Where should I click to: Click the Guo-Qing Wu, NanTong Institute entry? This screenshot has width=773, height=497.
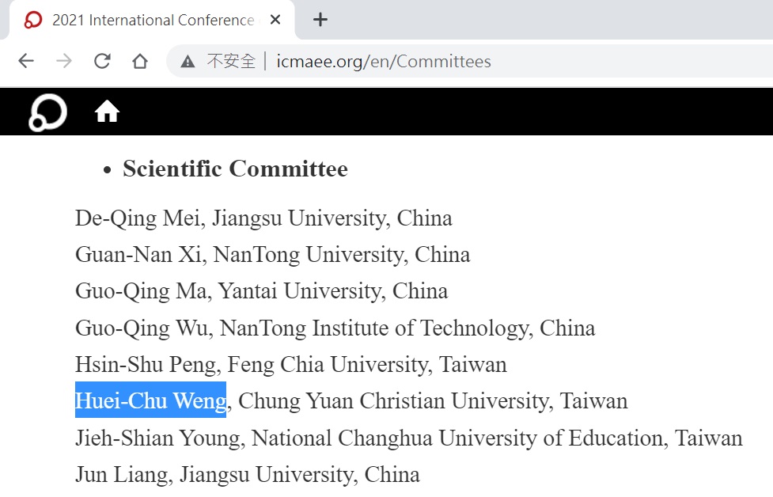click(335, 328)
